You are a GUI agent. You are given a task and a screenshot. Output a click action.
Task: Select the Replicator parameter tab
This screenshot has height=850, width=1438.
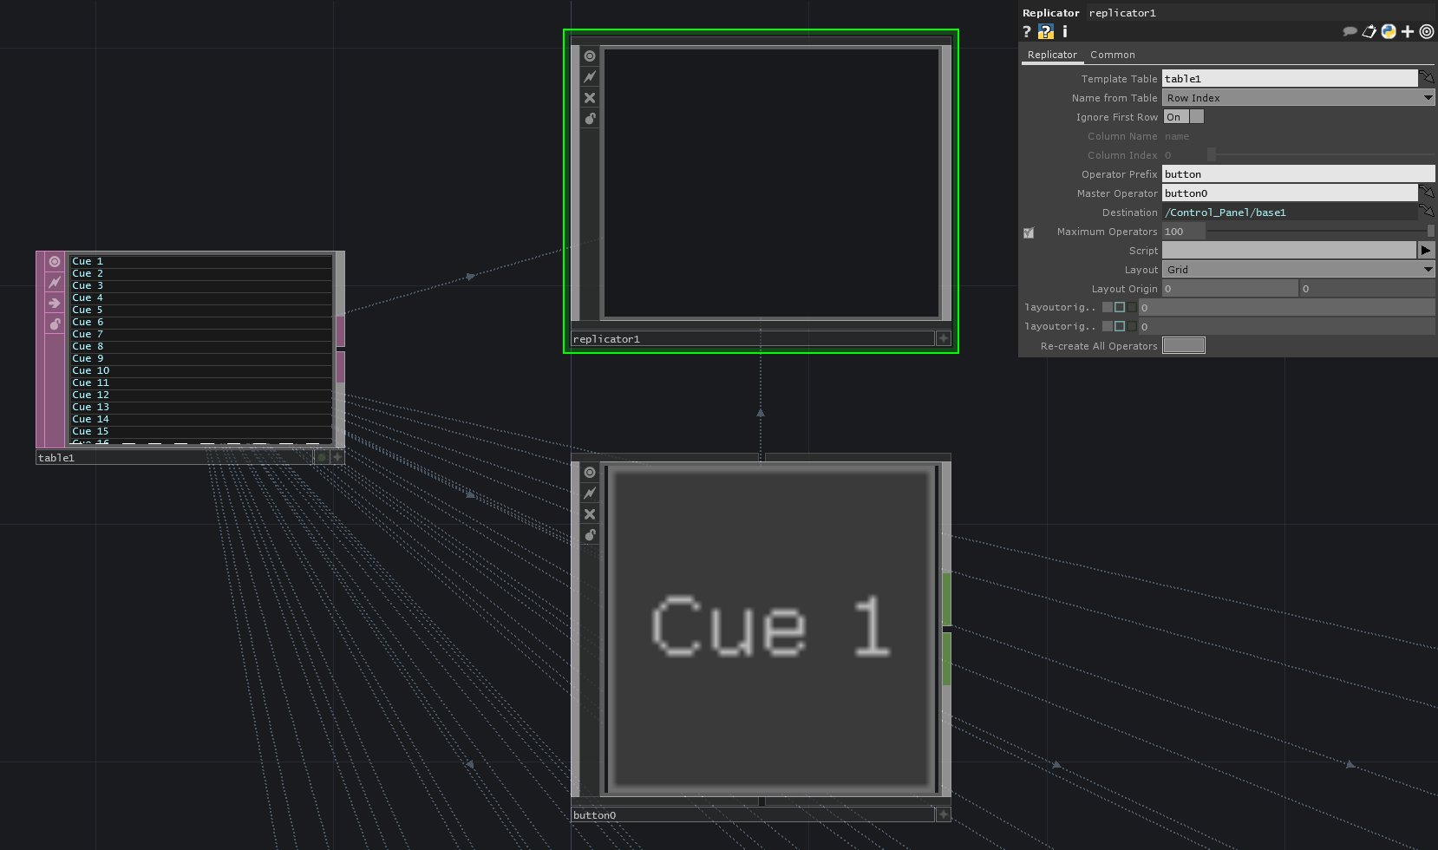tap(1052, 55)
